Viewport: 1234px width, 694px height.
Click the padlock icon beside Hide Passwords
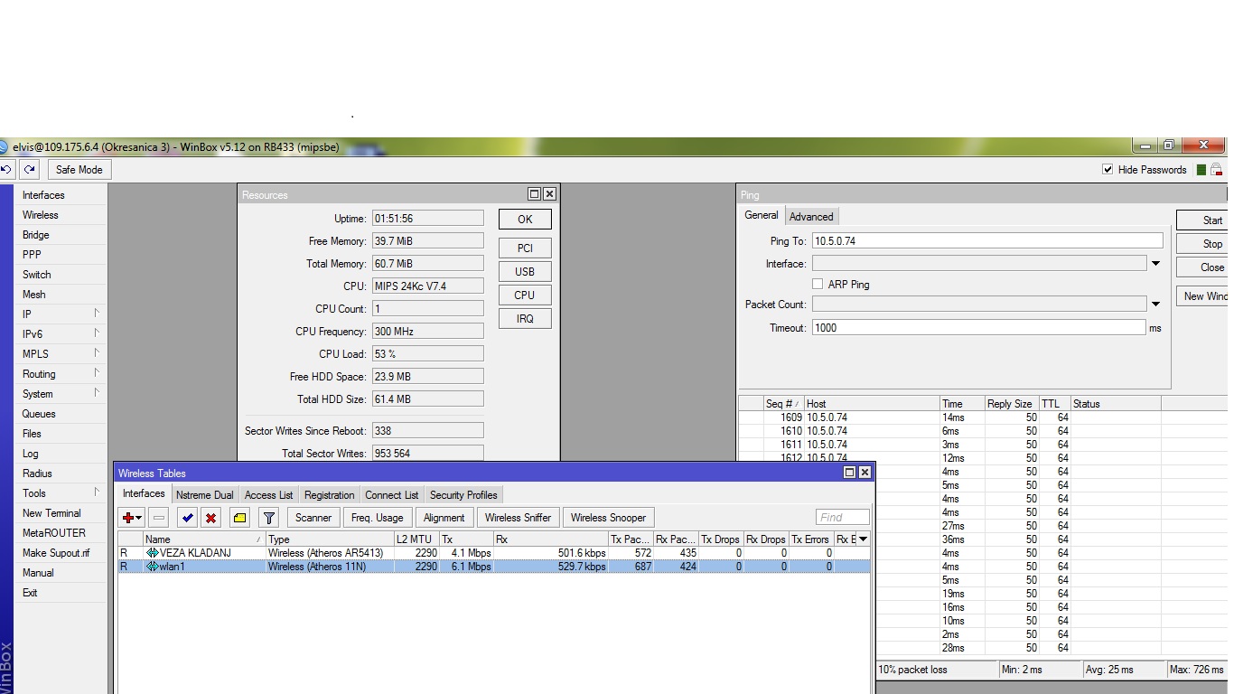[1216, 170]
